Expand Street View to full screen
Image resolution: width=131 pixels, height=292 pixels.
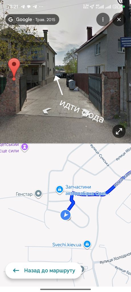(x=119, y=131)
